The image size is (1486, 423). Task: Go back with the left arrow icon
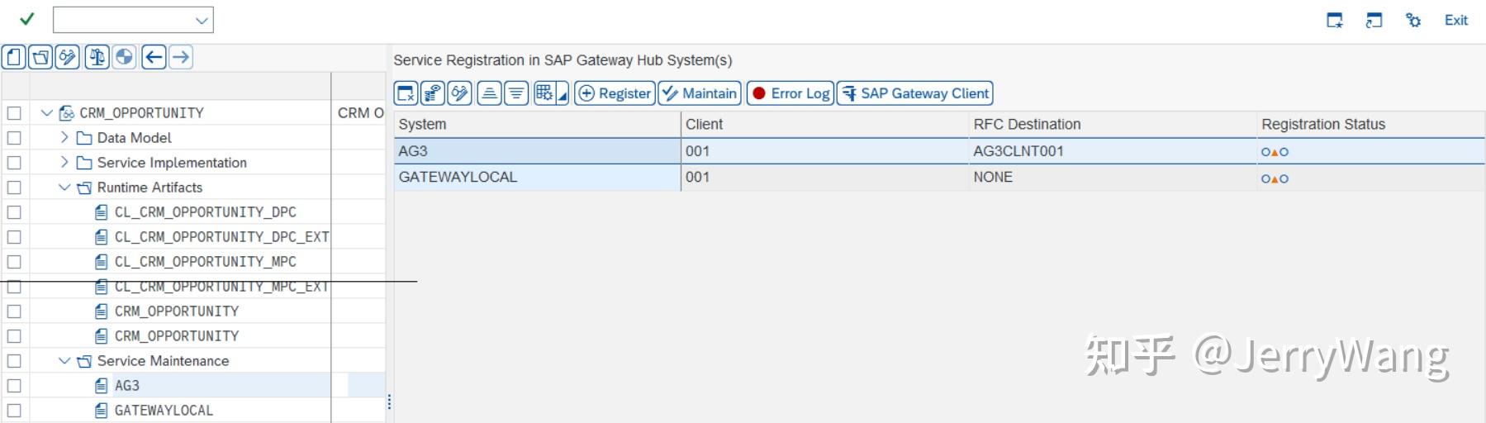[154, 57]
